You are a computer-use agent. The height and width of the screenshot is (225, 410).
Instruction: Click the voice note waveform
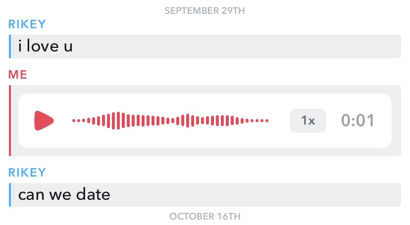tap(170, 121)
